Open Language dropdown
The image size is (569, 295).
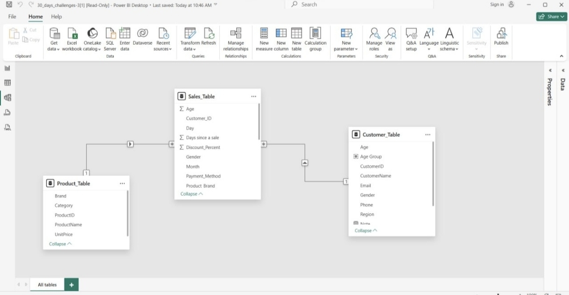(x=429, y=39)
